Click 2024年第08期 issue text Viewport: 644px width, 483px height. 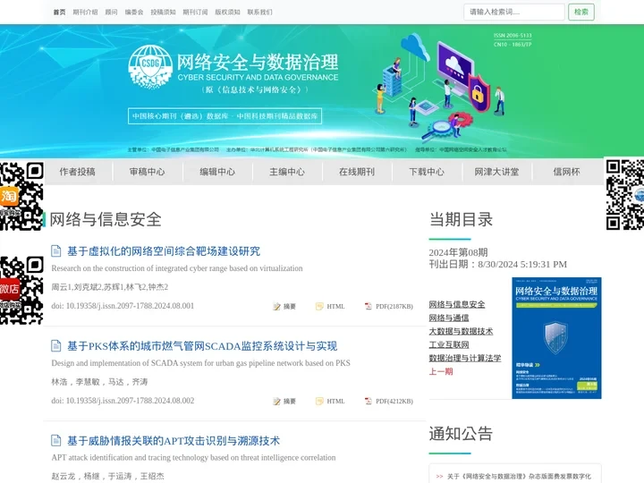tap(458, 252)
